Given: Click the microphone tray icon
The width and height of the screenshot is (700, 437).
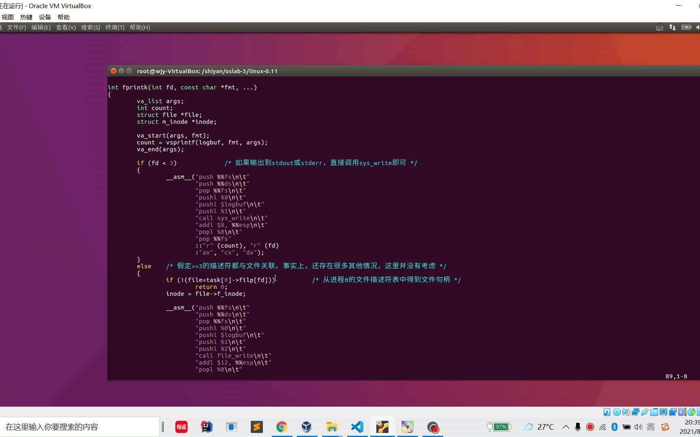Looking at the screenshot, I should (578, 427).
